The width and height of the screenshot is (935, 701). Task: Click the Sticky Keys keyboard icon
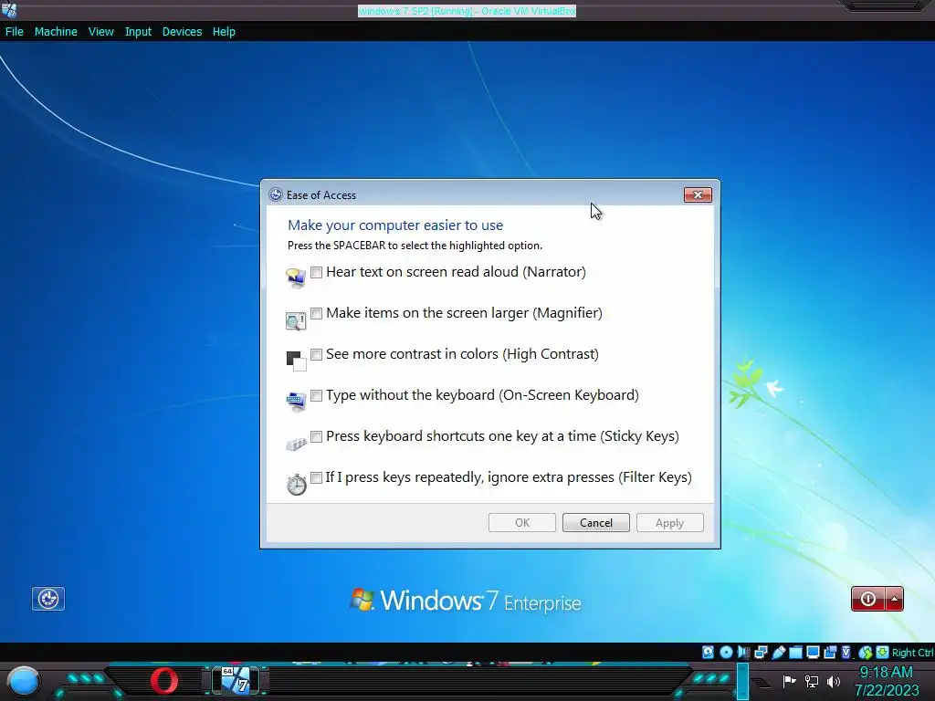[296, 444]
